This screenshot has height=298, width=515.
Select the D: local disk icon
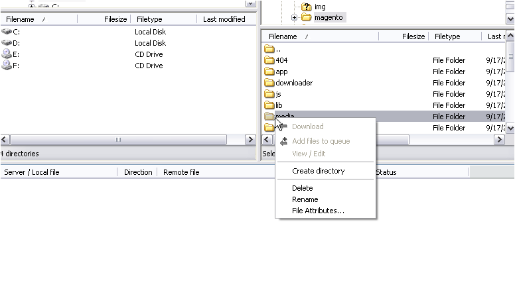7,43
